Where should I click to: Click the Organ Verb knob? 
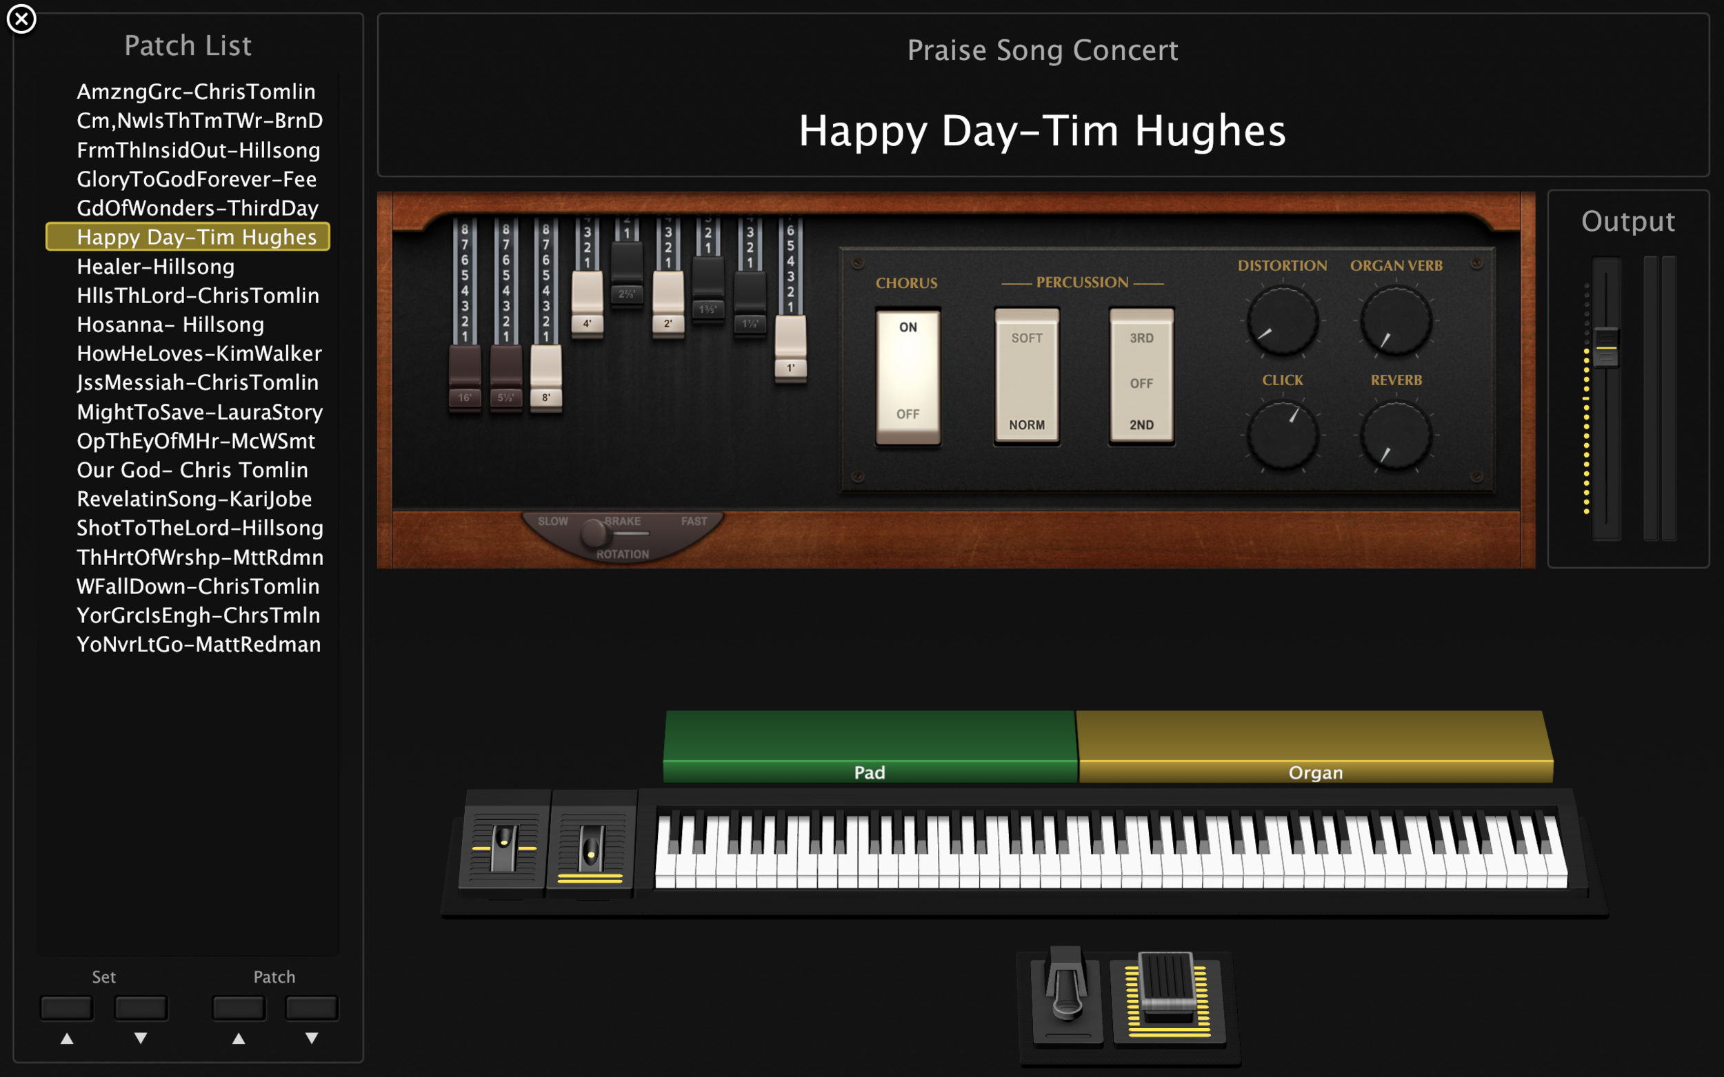pos(1396,320)
